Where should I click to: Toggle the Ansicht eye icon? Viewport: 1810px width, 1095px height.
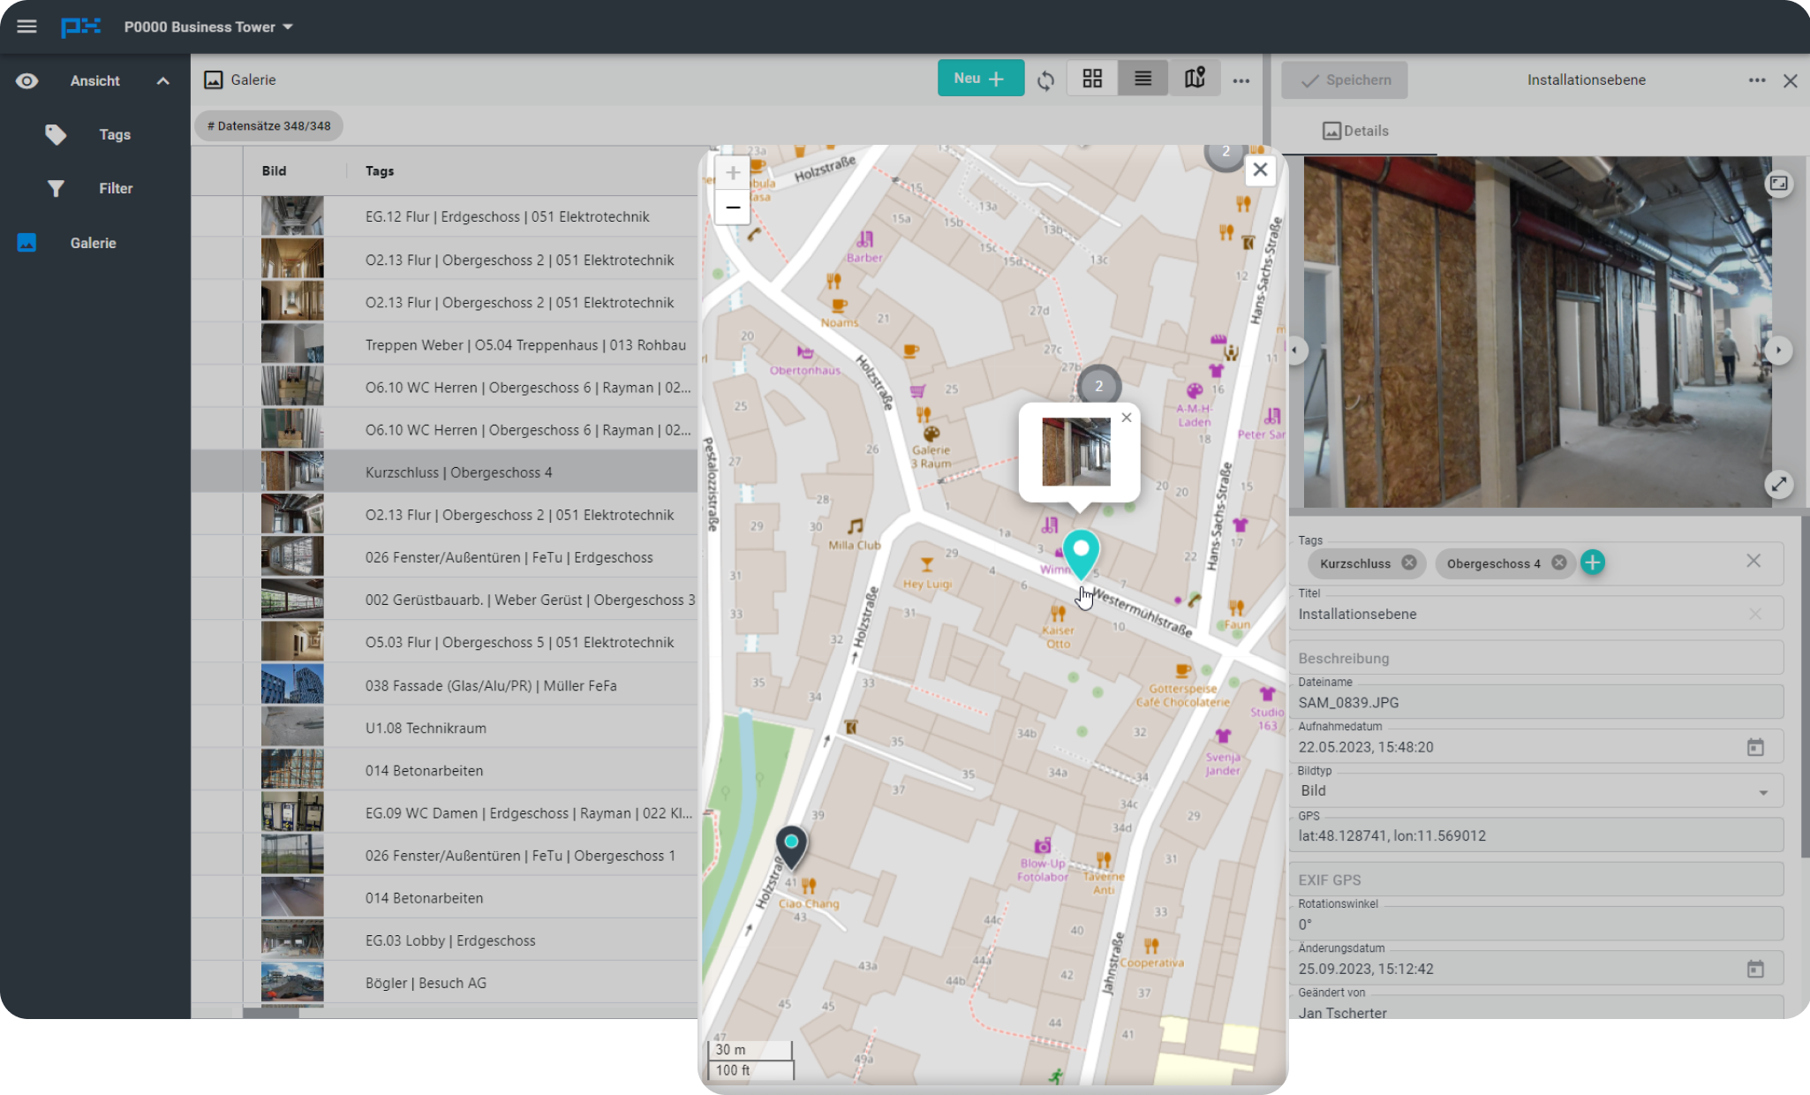(x=27, y=81)
